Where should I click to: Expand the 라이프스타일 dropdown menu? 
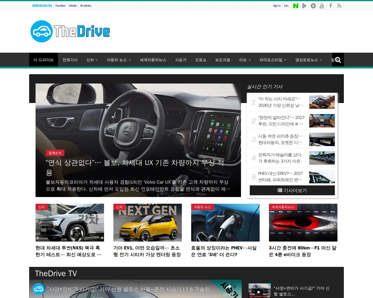point(273,60)
